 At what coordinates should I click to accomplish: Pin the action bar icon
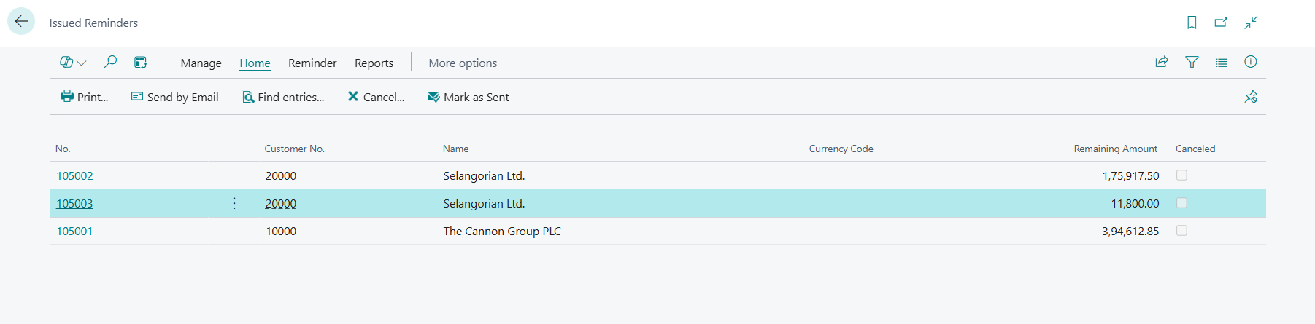[1251, 97]
